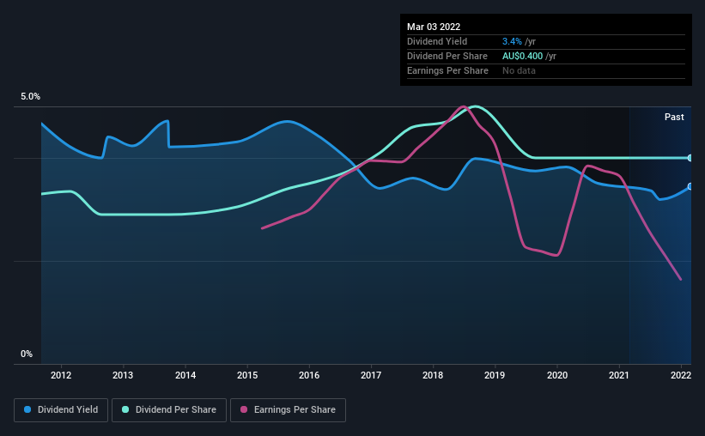This screenshot has width=705, height=436.
Task: Select the 2018 label on the x-axis
Action: pos(433,375)
